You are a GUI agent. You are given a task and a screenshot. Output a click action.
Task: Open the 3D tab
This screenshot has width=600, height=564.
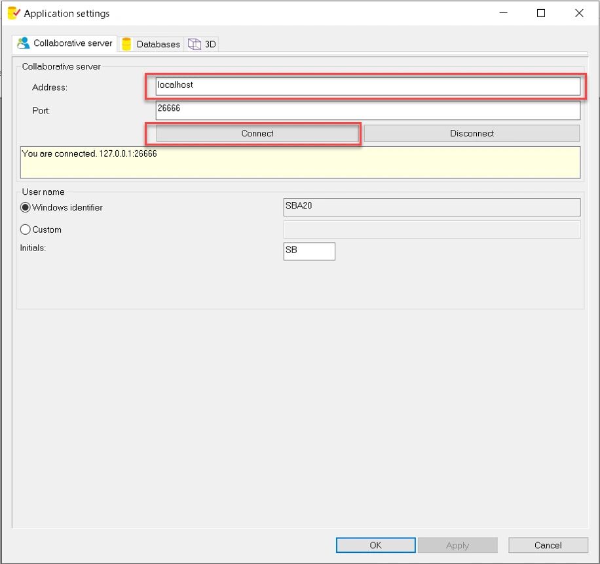(202, 44)
